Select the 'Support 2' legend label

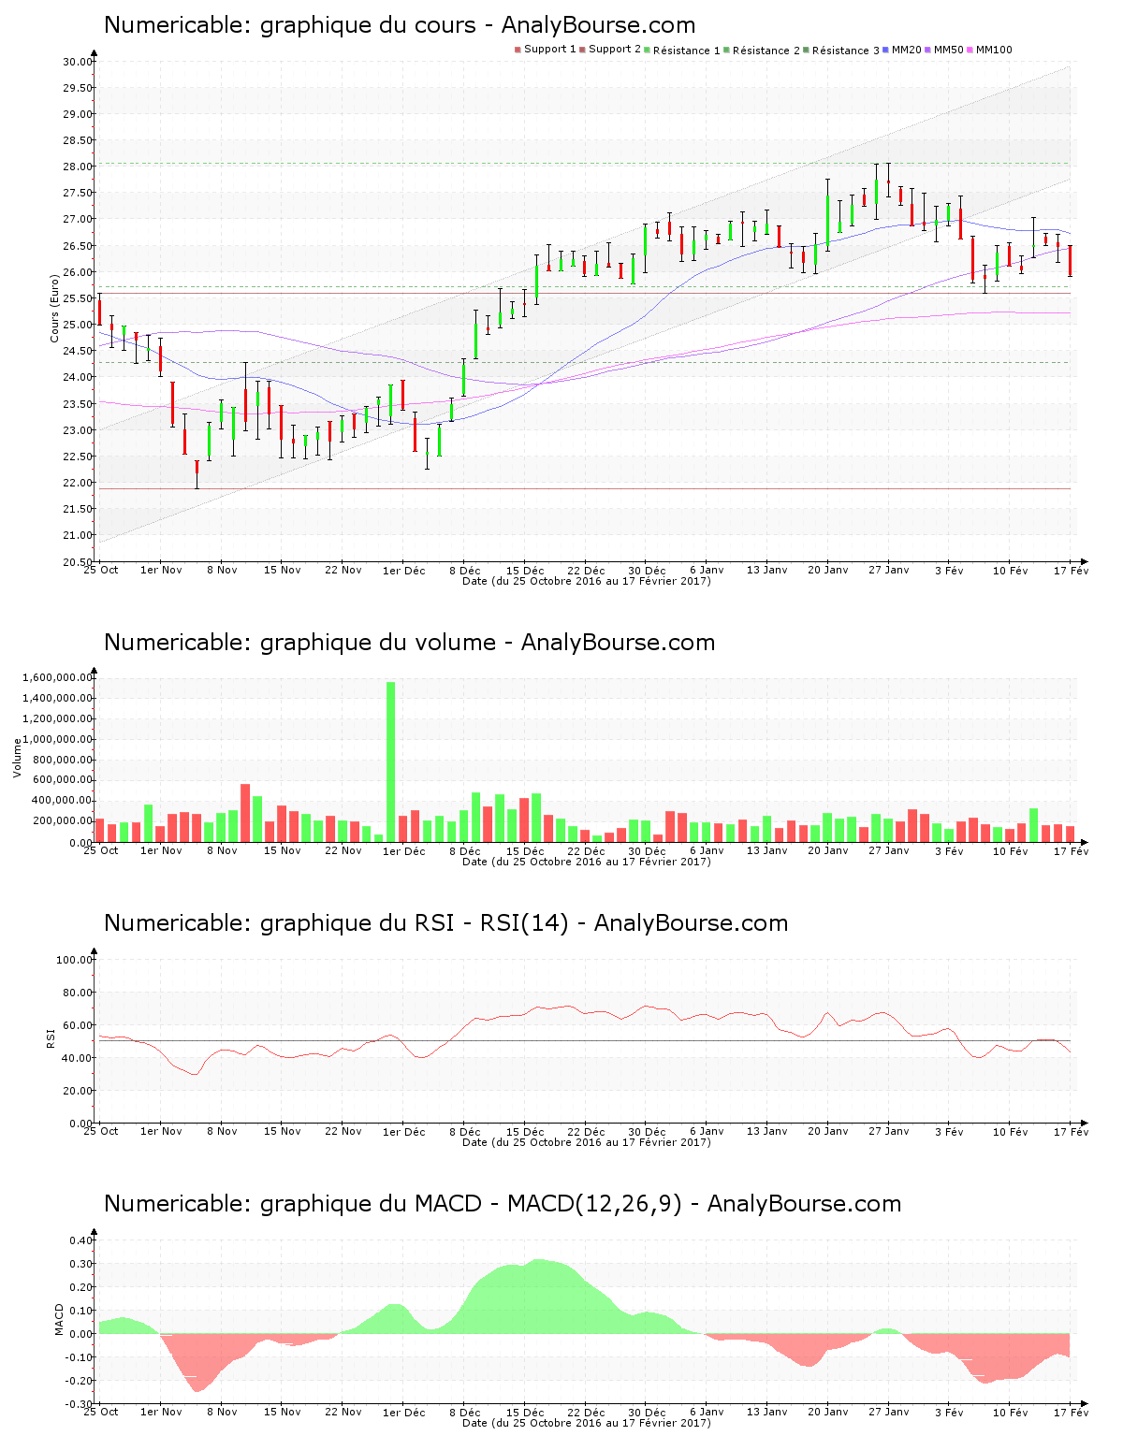coord(615,50)
